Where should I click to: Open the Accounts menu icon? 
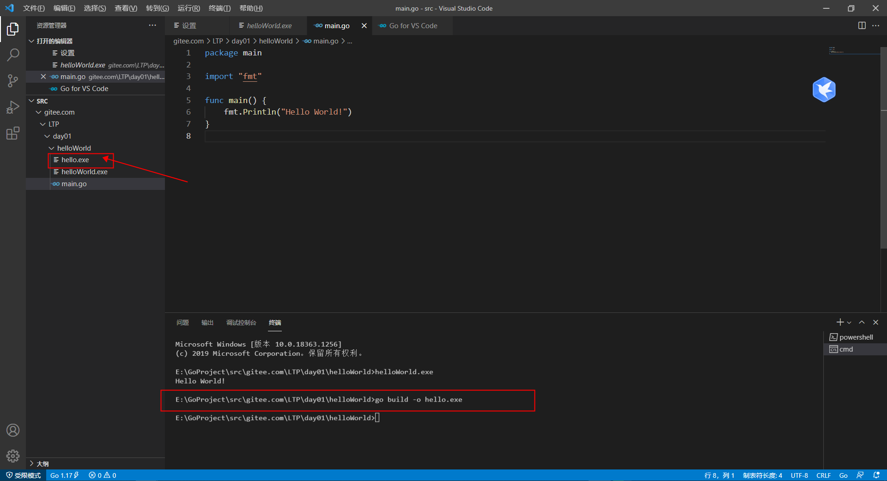[13, 430]
